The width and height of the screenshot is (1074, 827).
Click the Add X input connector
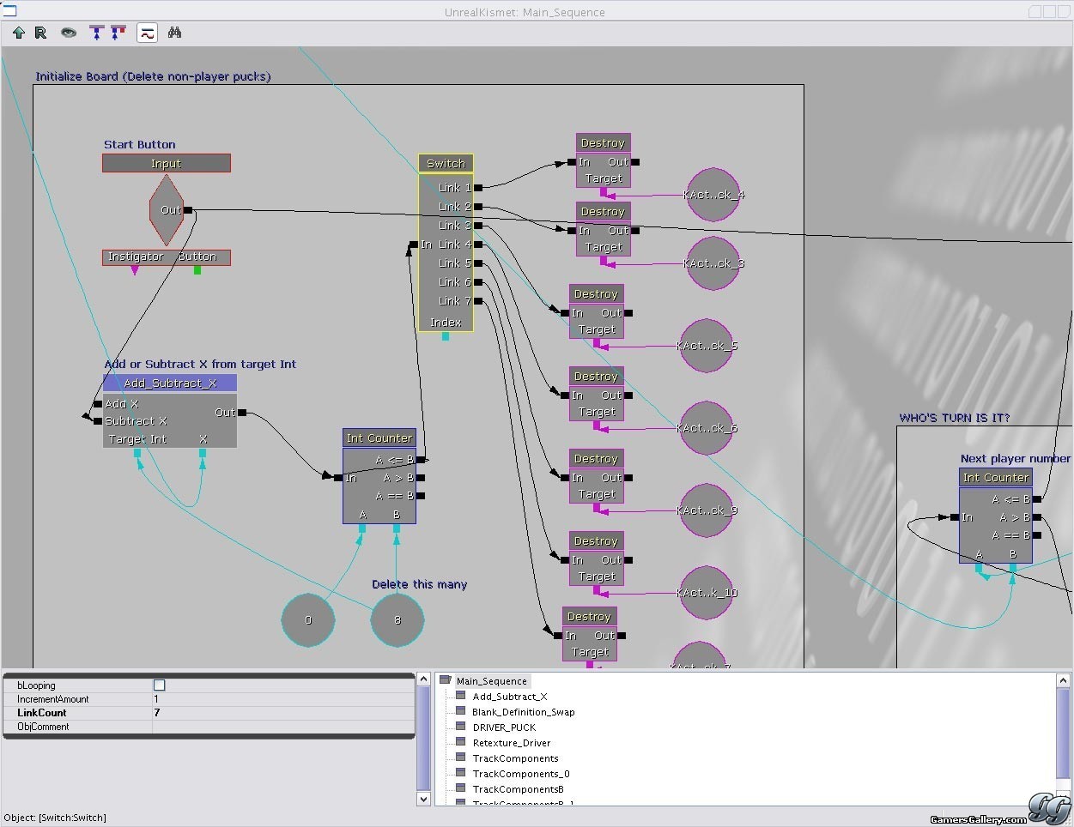point(98,404)
